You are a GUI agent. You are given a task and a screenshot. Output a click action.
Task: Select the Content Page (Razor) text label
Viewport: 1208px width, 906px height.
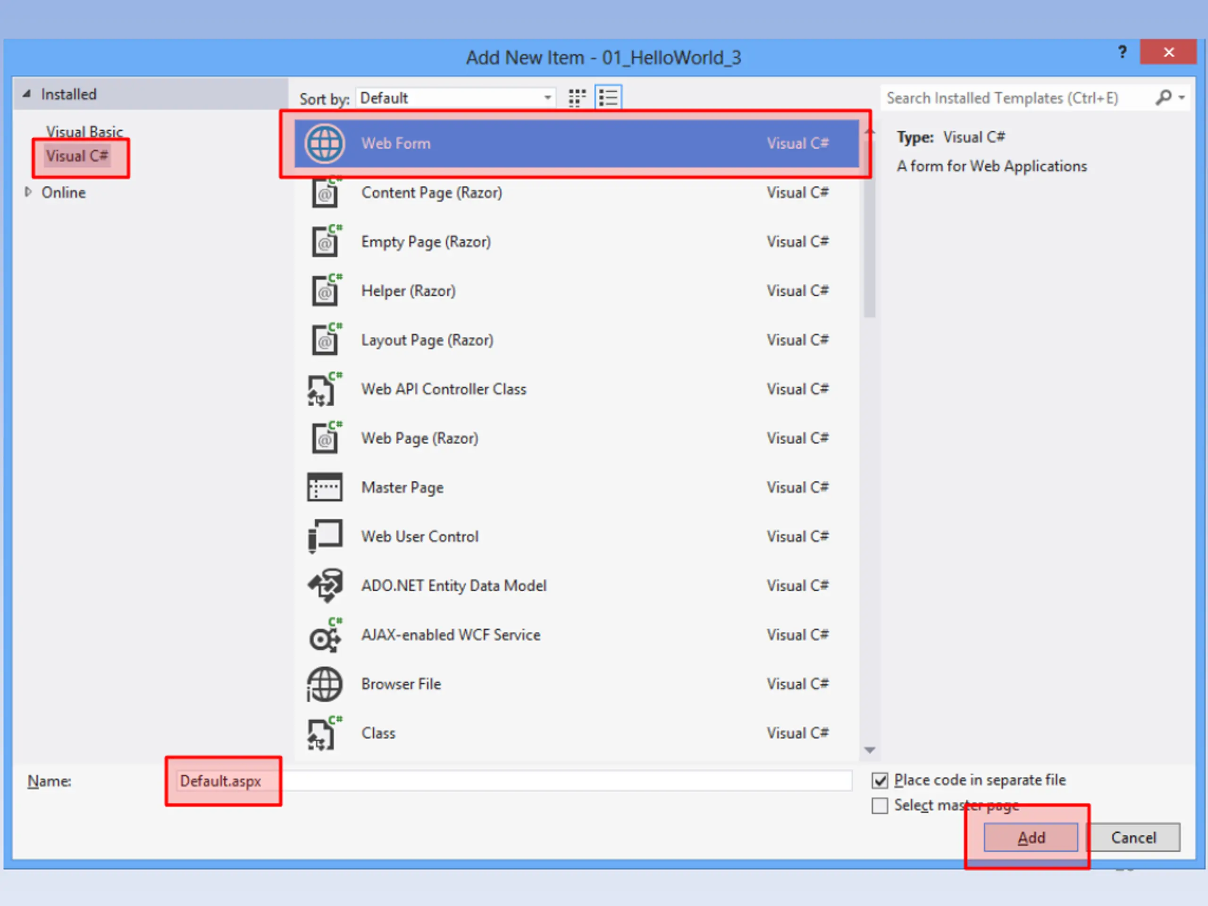point(431,193)
